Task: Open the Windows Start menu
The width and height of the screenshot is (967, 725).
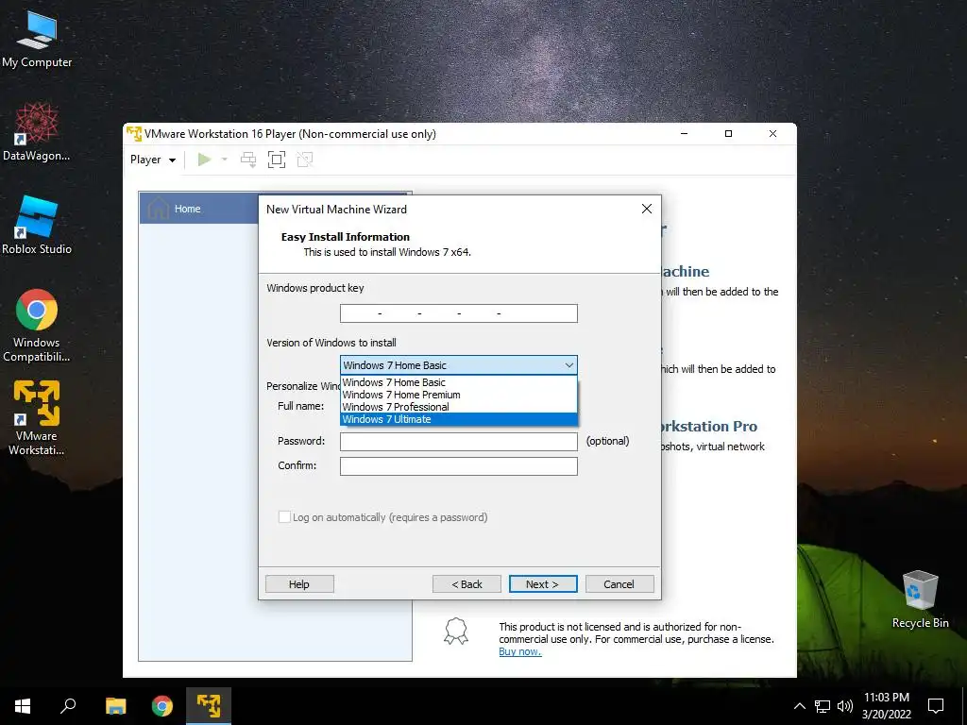Action: [23, 706]
